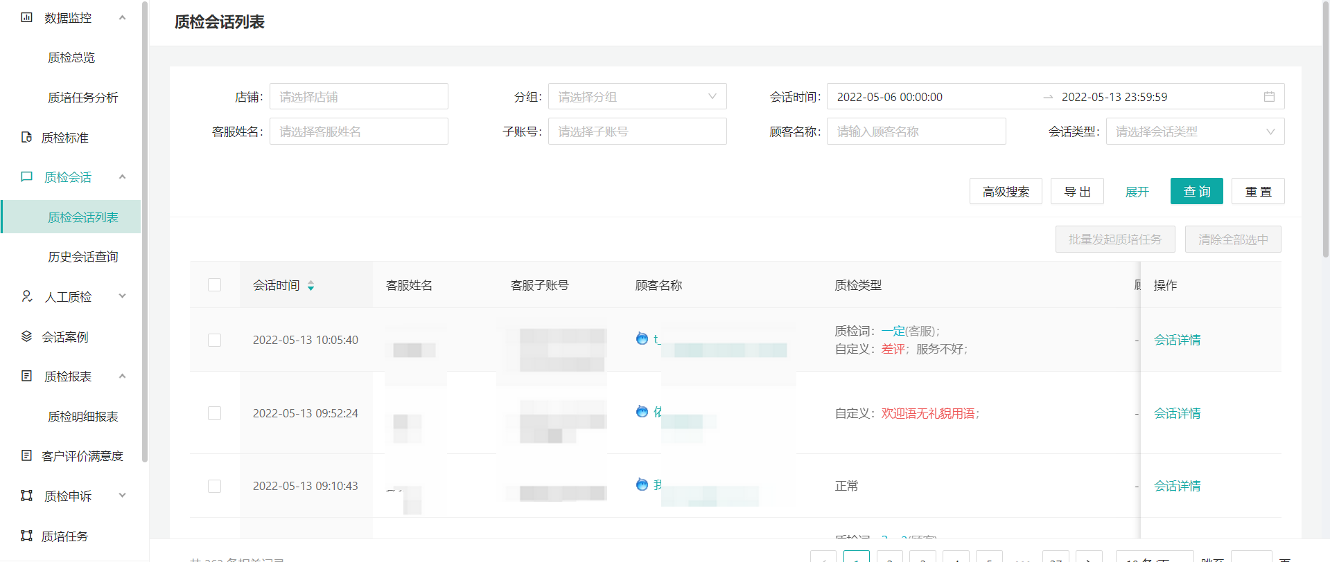The image size is (1330, 562).
Task: Click the 客服姓名 column header
Action: (409, 285)
